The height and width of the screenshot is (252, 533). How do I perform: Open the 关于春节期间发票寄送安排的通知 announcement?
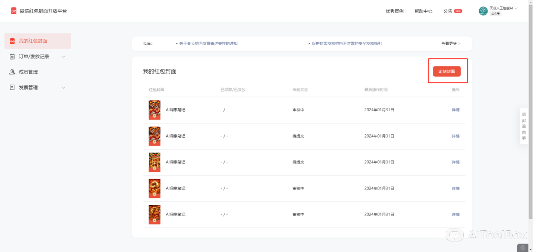coord(208,44)
